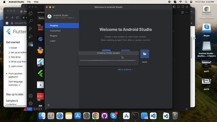The height and width of the screenshot is (122, 217).
Task: Open the File menu
Action: point(29,2)
